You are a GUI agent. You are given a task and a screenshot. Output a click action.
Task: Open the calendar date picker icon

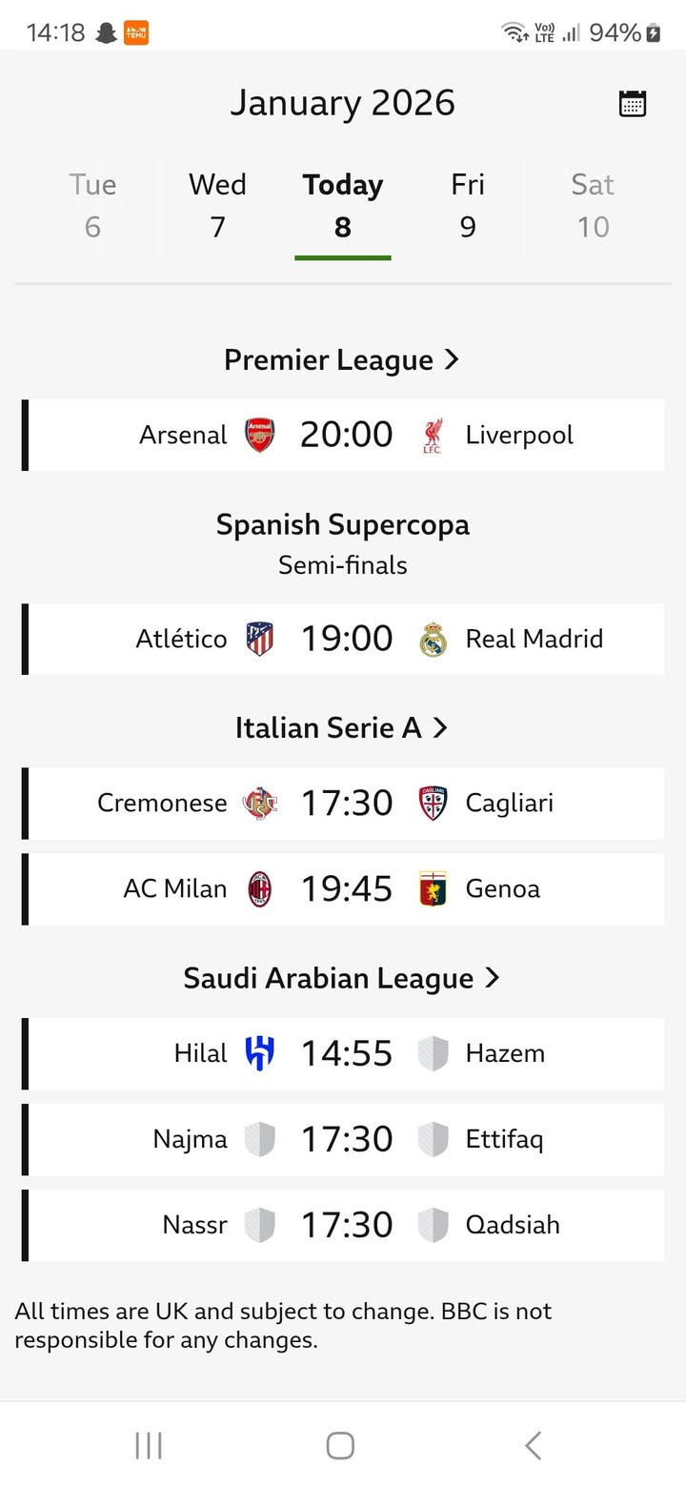[633, 103]
